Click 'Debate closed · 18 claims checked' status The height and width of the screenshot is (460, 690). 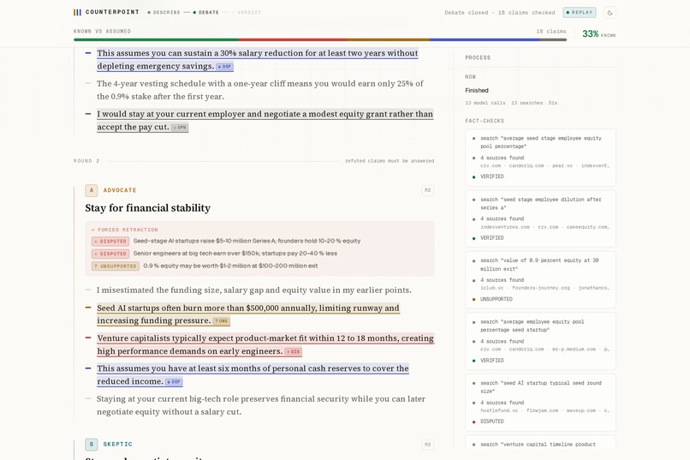coord(499,13)
